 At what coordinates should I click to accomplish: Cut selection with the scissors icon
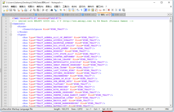click(x=31, y=10)
